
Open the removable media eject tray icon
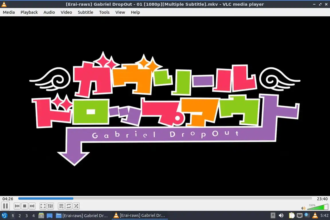(x=273, y=215)
